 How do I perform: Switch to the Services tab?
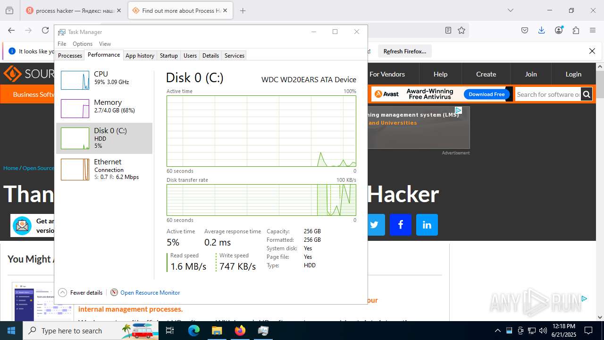[235, 56]
